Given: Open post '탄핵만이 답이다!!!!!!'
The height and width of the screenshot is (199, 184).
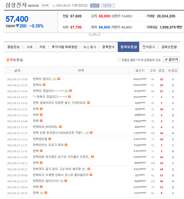Looking at the screenshot, I should (x=46, y=181).
